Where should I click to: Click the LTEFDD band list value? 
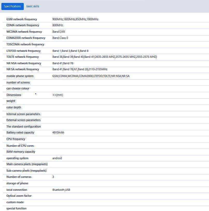70,51
